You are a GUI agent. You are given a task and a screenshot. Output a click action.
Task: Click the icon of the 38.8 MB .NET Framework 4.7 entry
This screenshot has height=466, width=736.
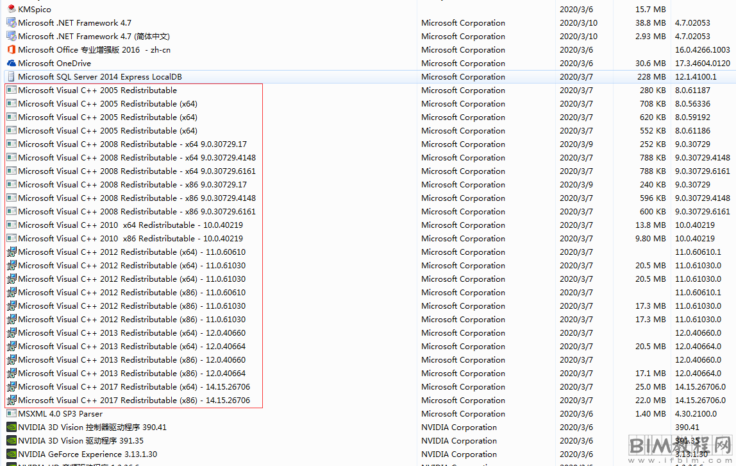[x=12, y=22]
